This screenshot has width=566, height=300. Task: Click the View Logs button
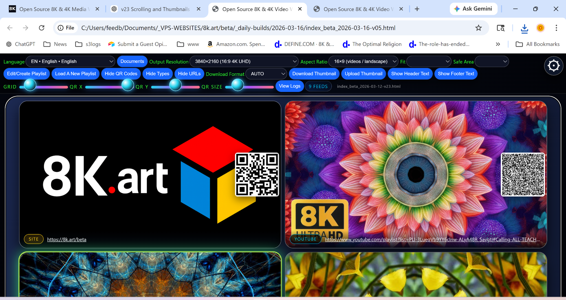290,86
